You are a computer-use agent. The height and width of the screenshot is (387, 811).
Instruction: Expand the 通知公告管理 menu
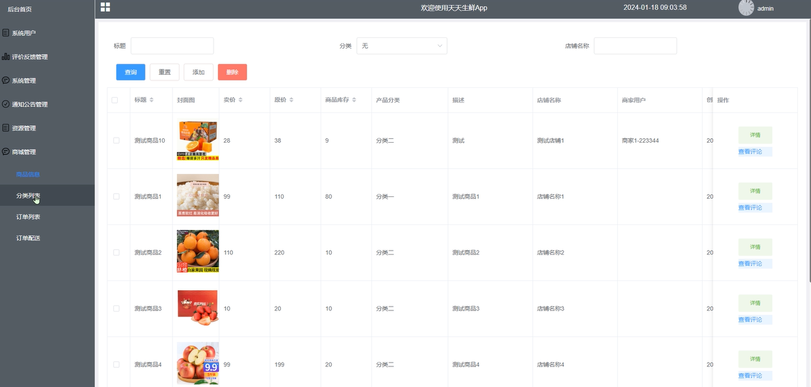tap(47, 104)
